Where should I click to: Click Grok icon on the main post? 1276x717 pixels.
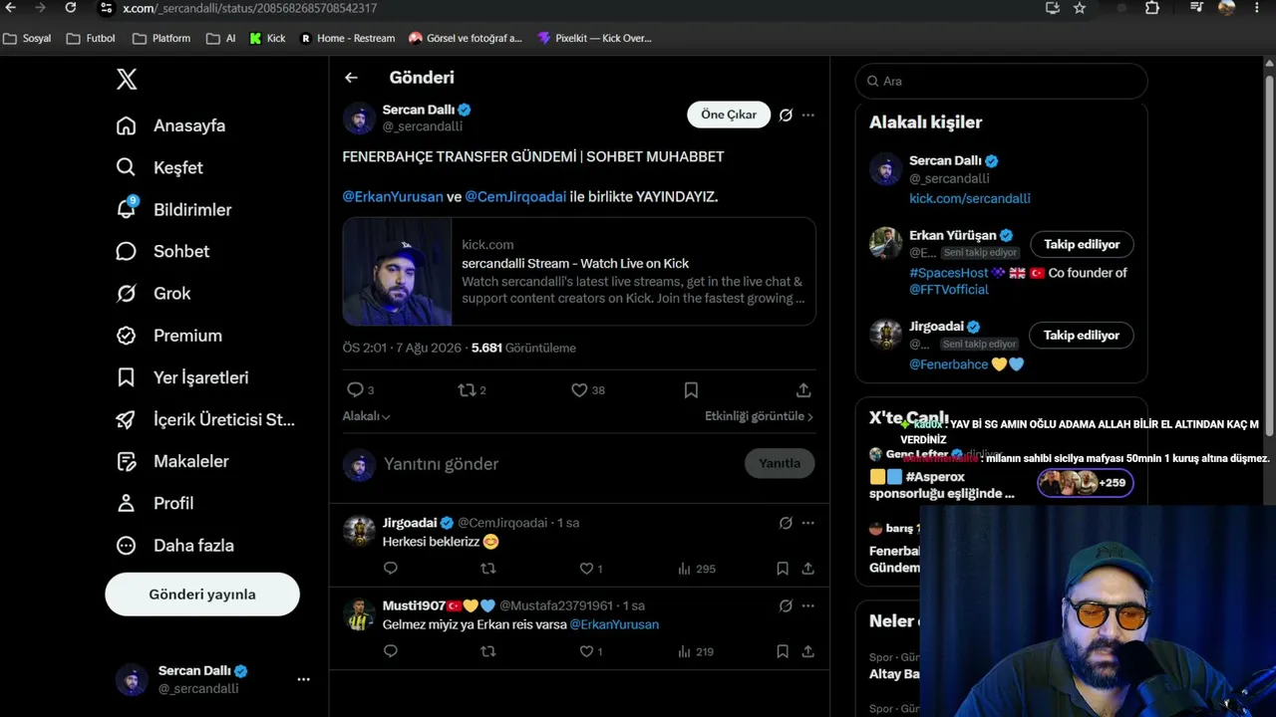(x=786, y=115)
